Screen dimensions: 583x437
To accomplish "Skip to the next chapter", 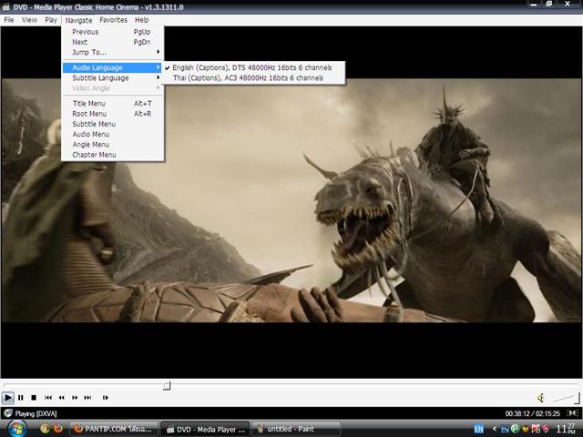I will click(87, 398).
